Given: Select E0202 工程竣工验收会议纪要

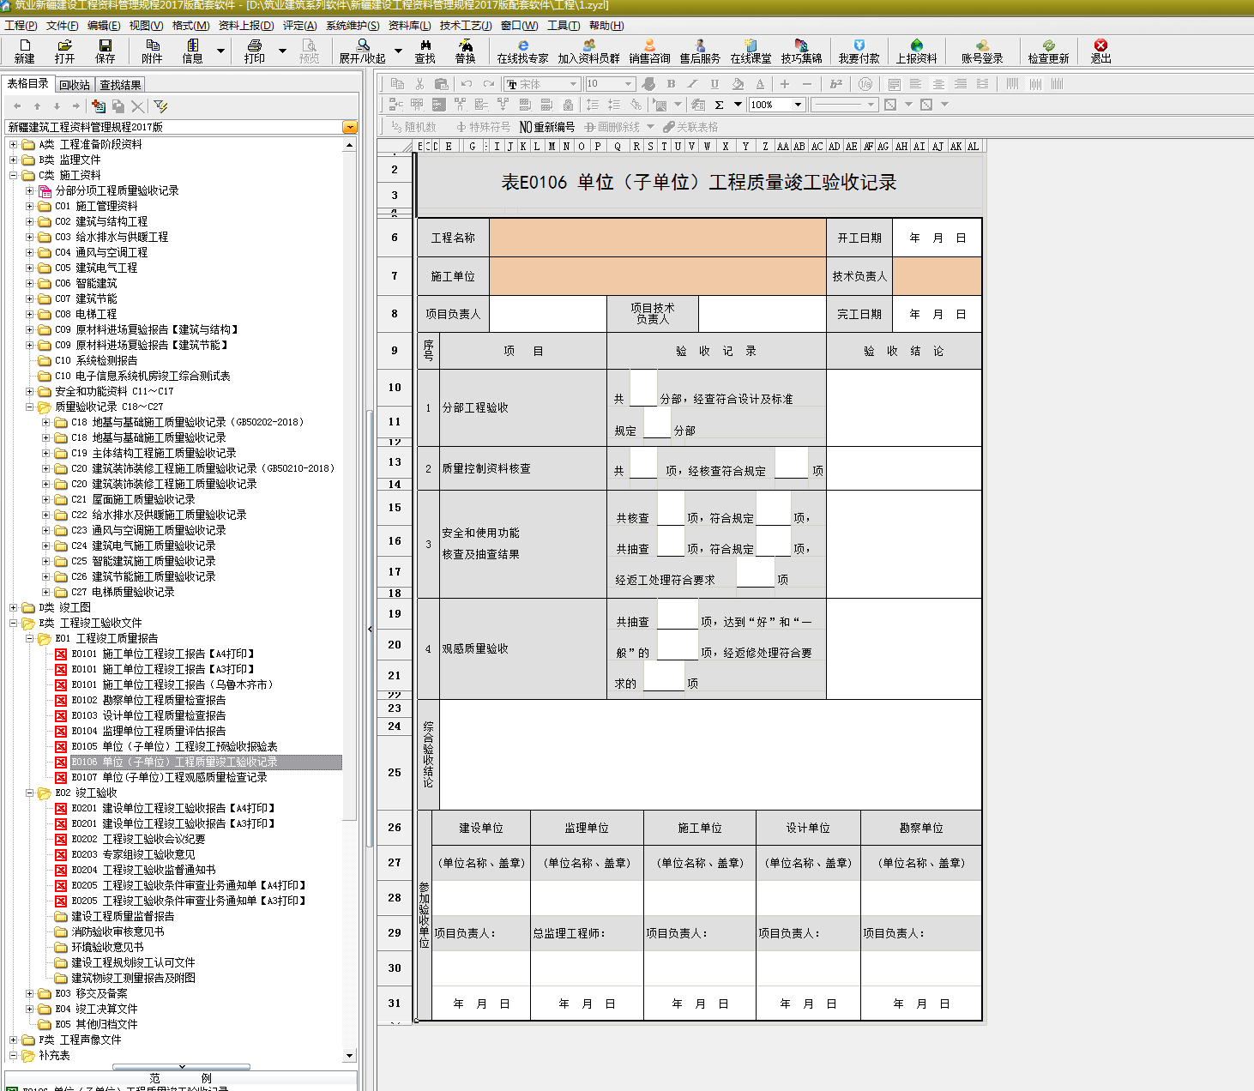Looking at the screenshot, I should coord(138,839).
